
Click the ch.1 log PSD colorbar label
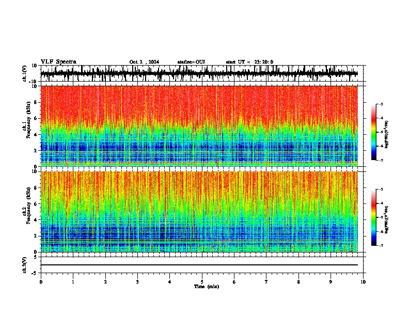click(387, 134)
